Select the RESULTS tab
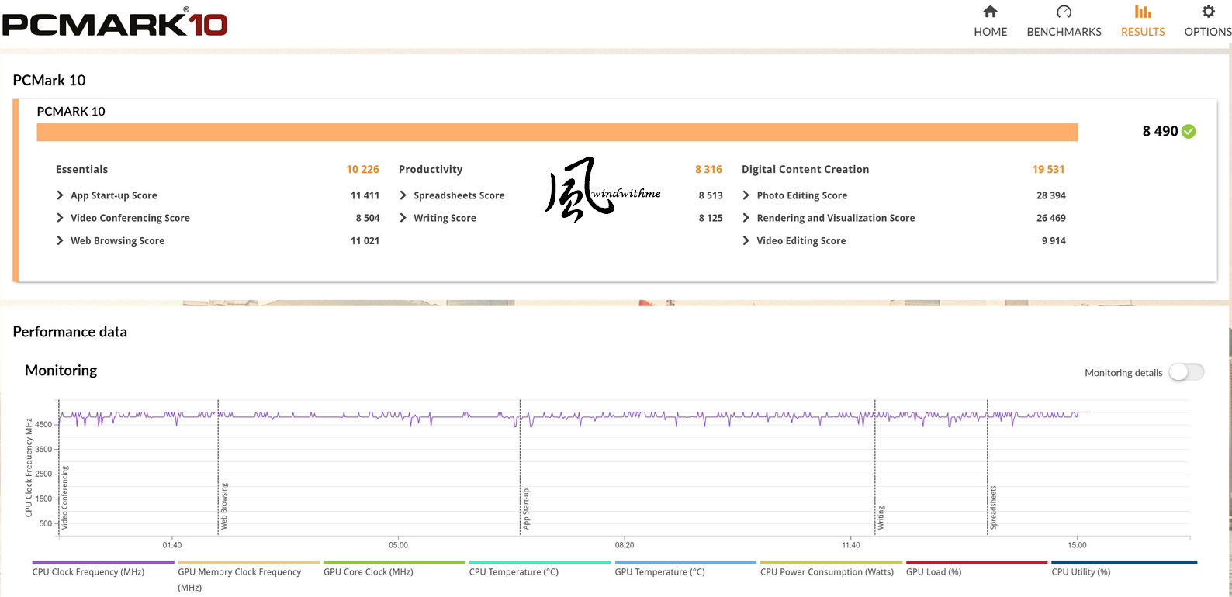Image resolution: width=1232 pixels, height=597 pixels. (1143, 32)
